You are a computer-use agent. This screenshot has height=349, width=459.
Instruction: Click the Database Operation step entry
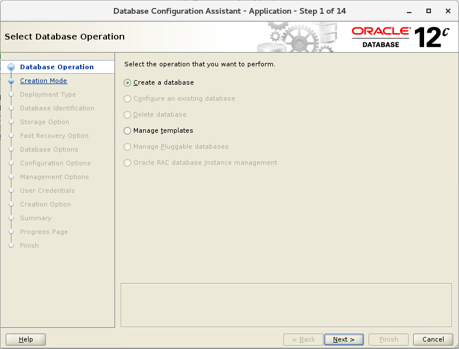click(x=57, y=67)
